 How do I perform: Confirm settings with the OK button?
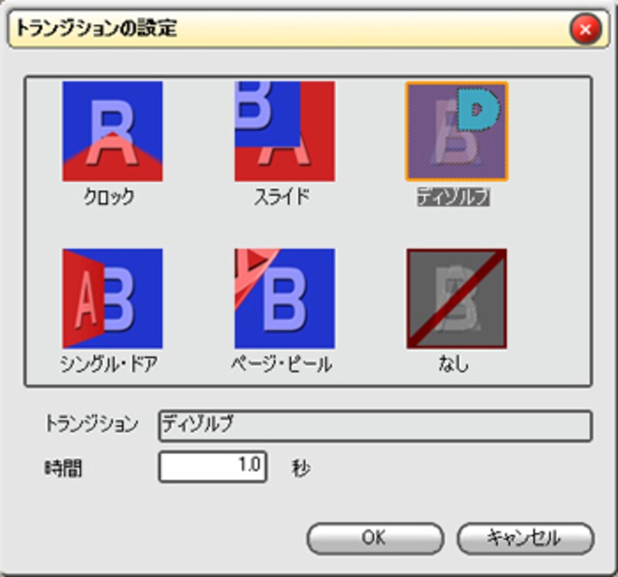pyautogui.click(x=375, y=538)
